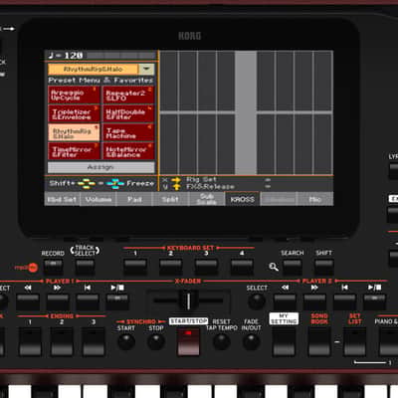Tap the X-FADER crossfader handle
The width and height of the screenshot is (398, 398).
pyautogui.click(x=188, y=300)
